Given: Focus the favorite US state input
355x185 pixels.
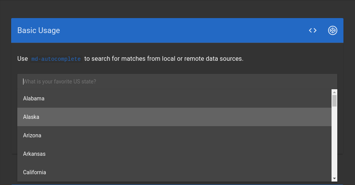Looking at the screenshot, I should point(177,82).
